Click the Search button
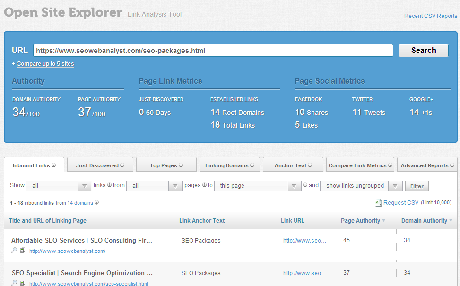The height and width of the screenshot is (286, 460). [x=423, y=51]
